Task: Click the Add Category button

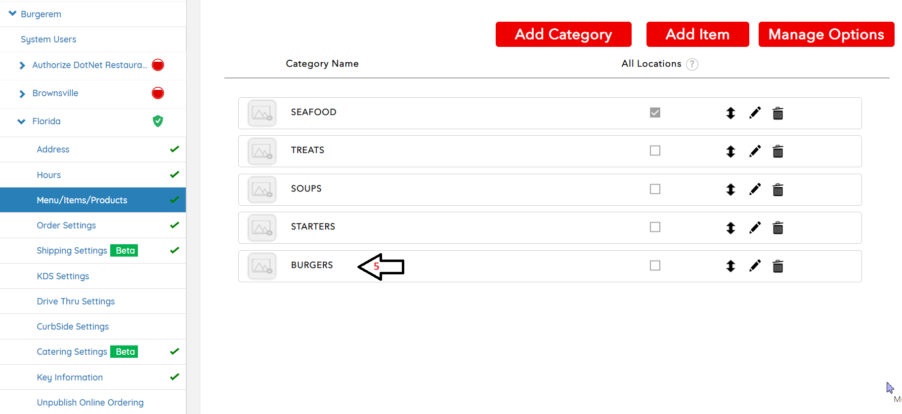Action: pos(563,35)
